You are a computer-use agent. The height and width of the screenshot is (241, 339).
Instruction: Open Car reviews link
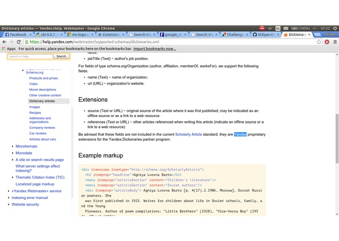pos(38,133)
